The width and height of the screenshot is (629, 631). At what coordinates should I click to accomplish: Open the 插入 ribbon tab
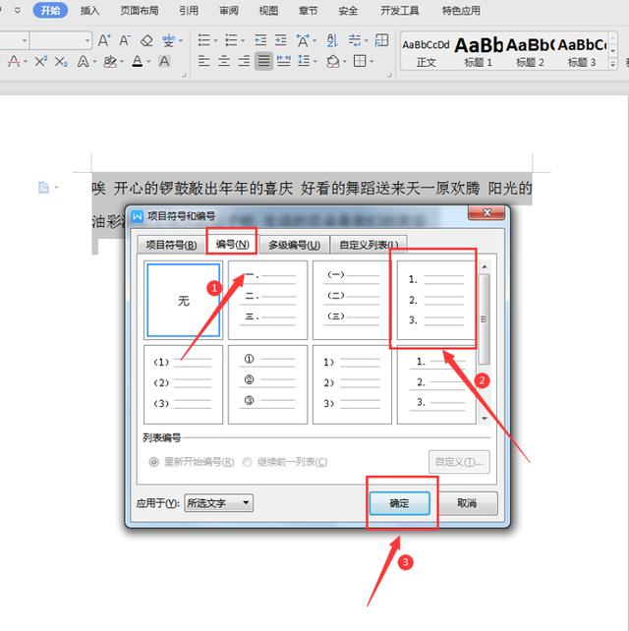[x=89, y=11]
